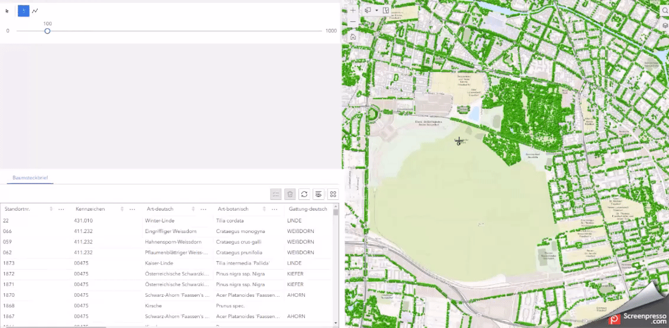
Task: Click 'Eingriffliger Weissdorn' cell
Action: click(171, 231)
